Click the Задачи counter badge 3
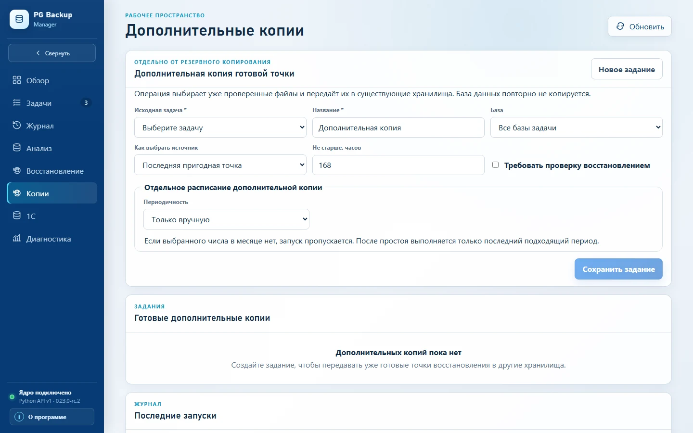The height and width of the screenshot is (433, 693). point(86,102)
